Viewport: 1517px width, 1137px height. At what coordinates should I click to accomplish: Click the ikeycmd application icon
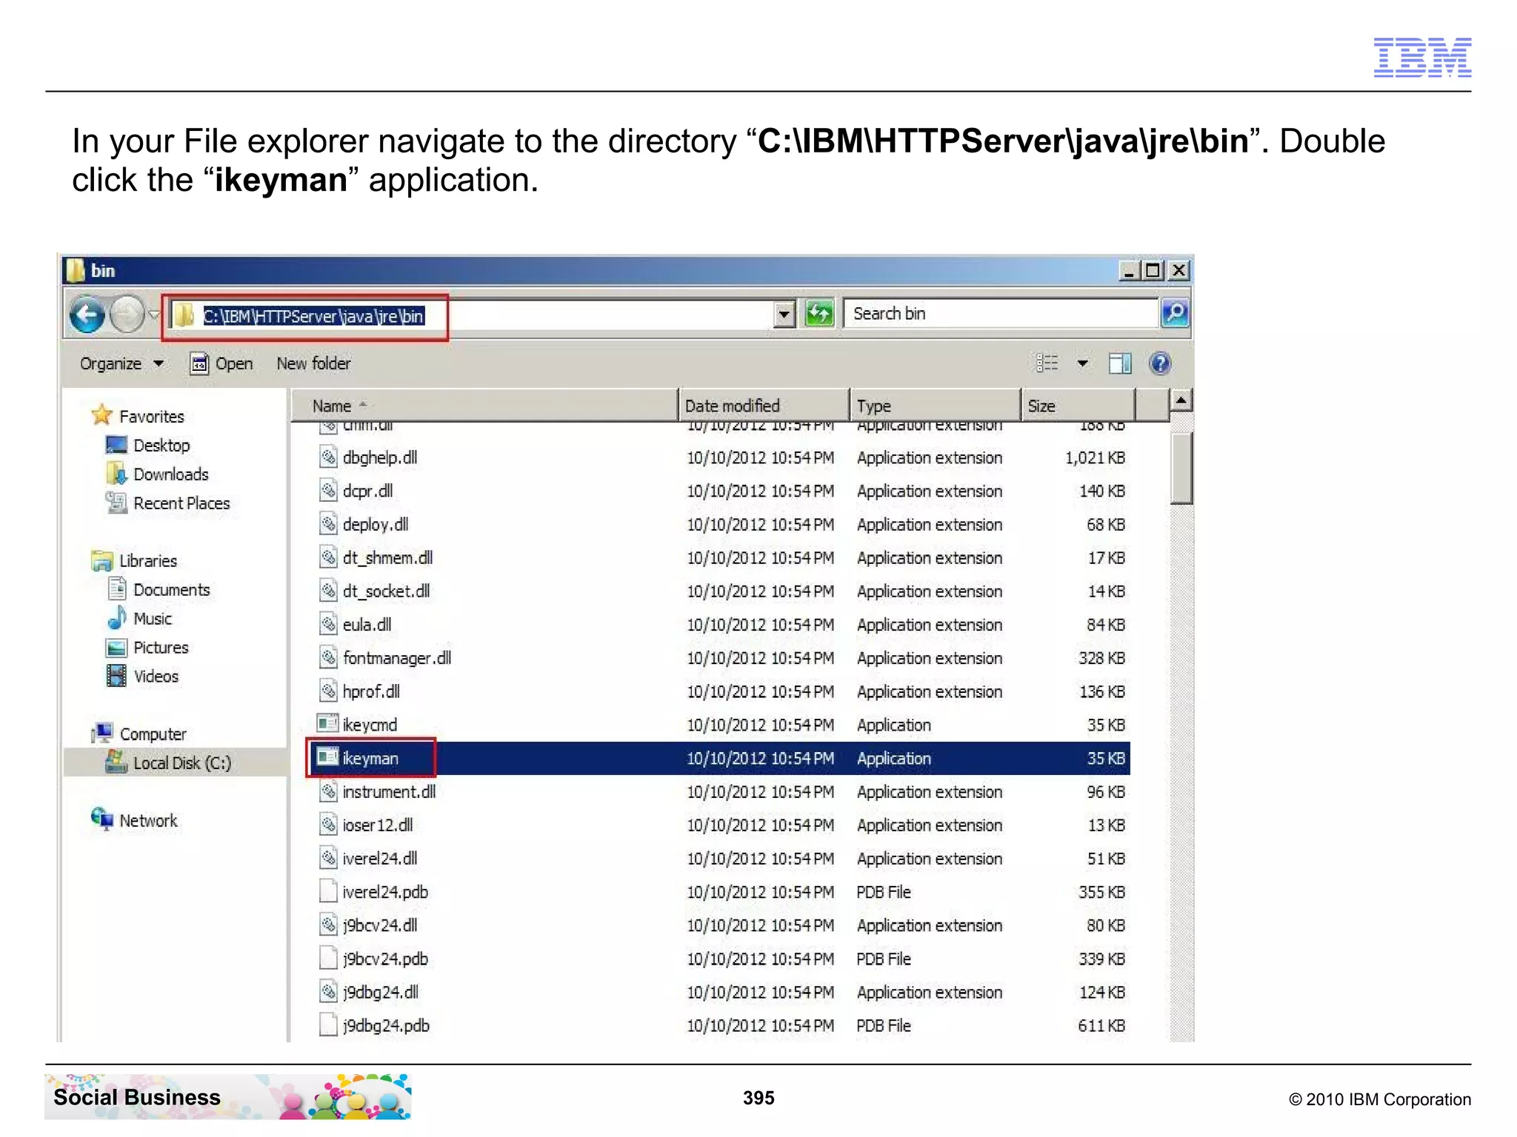coord(327,723)
